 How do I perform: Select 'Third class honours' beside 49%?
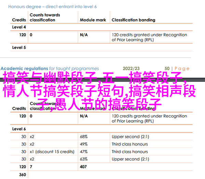(130, 144)
